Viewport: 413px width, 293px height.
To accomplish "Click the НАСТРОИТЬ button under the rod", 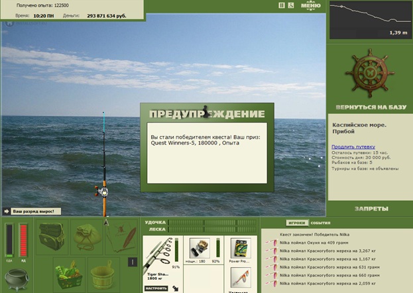I will (156, 288).
